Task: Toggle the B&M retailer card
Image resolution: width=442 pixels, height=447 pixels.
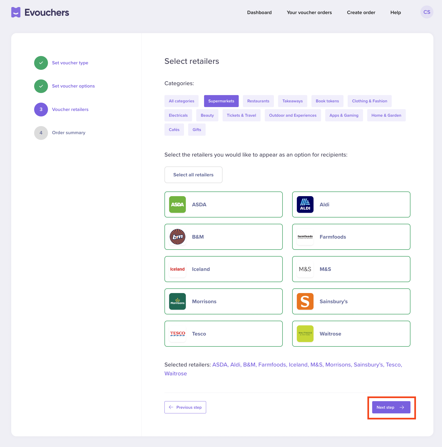Action: (224, 237)
